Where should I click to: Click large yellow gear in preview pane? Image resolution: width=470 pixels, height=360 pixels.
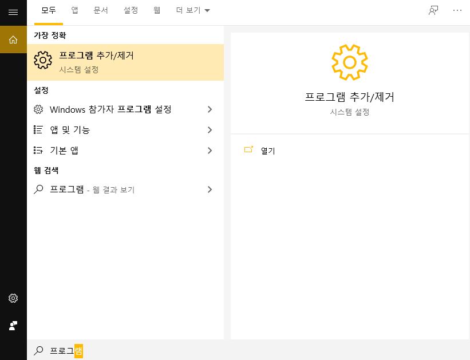pyautogui.click(x=350, y=62)
